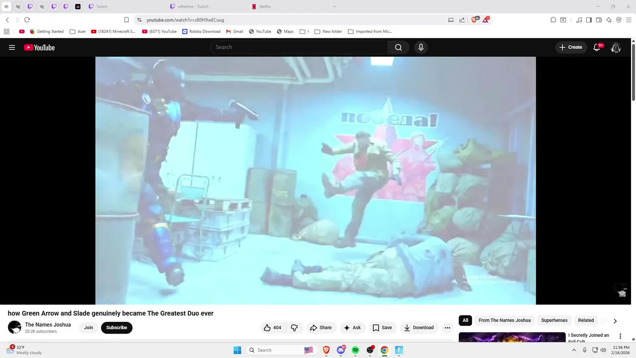The width and height of the screenshot is (636, 358).
Task: Show hidden system tray icons chevron
Action: [574, 350]
